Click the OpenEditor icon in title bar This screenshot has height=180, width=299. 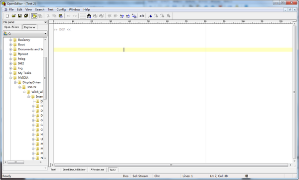(3, 3)
